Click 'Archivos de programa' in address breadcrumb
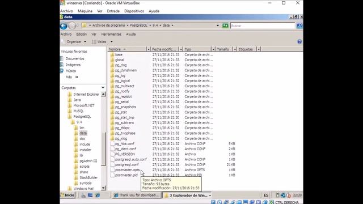Screen dimensions: 363x204 click(x=108, y=25)
